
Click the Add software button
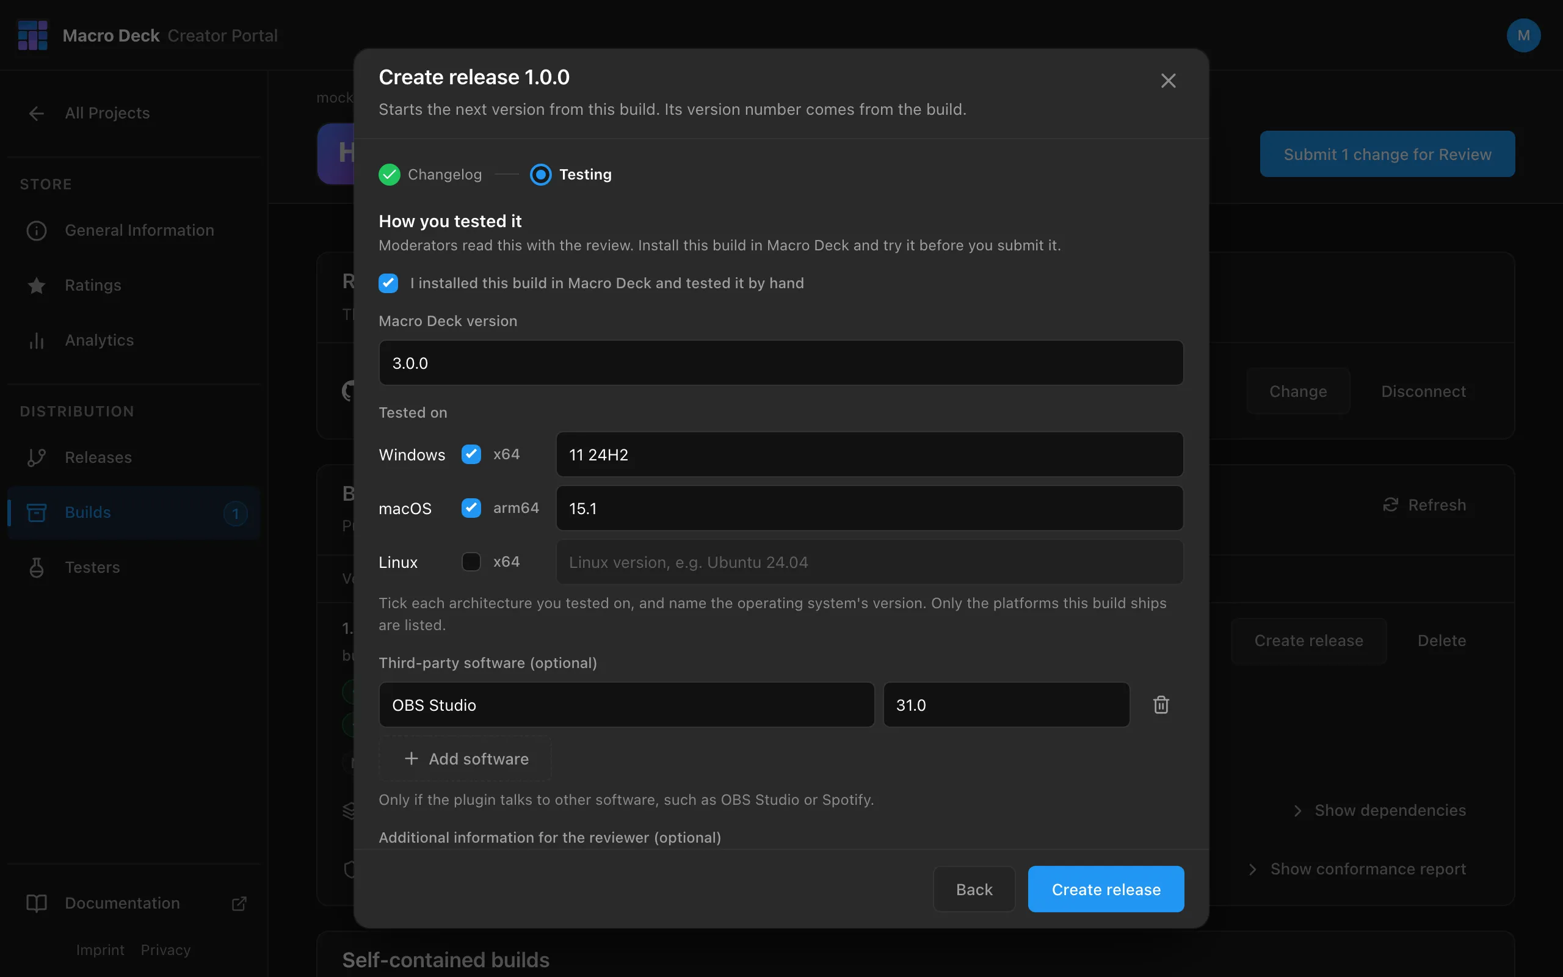coord(465,758)
